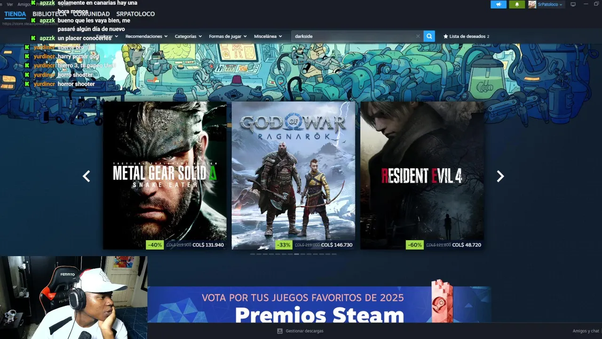
Task: Open the Ver menu in title bar
Action: tap(10, 4)
